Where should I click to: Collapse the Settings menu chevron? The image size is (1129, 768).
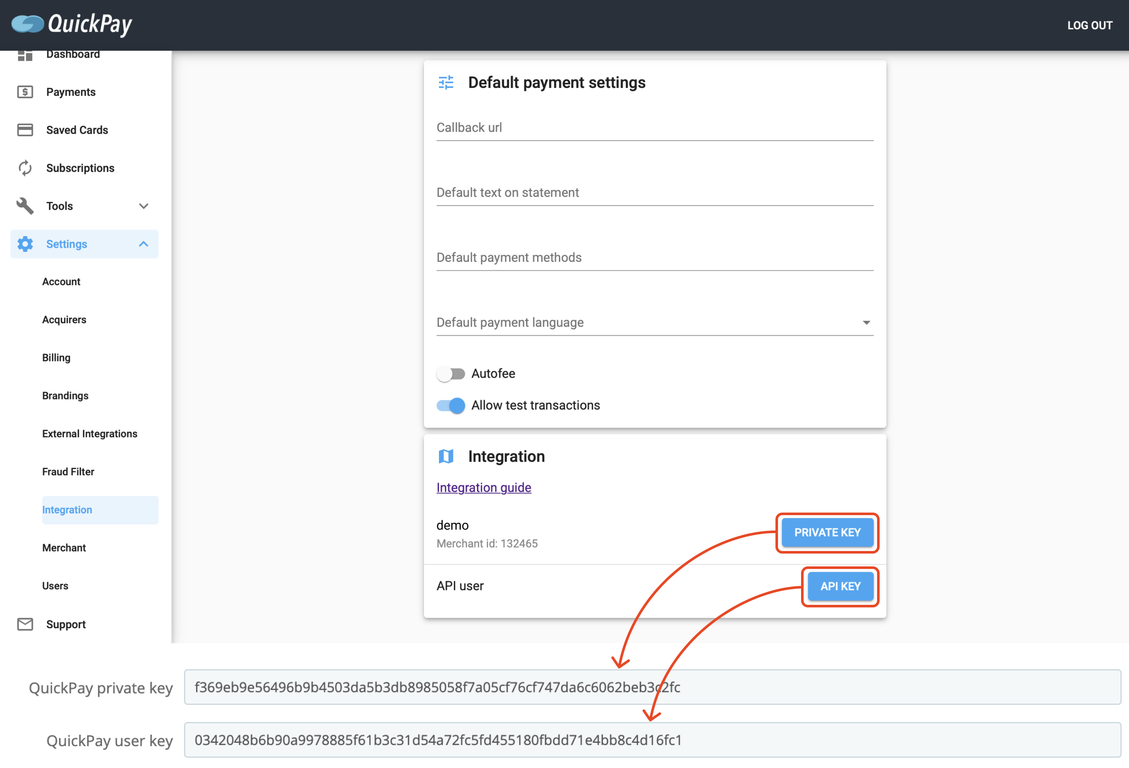coord(143,243)
